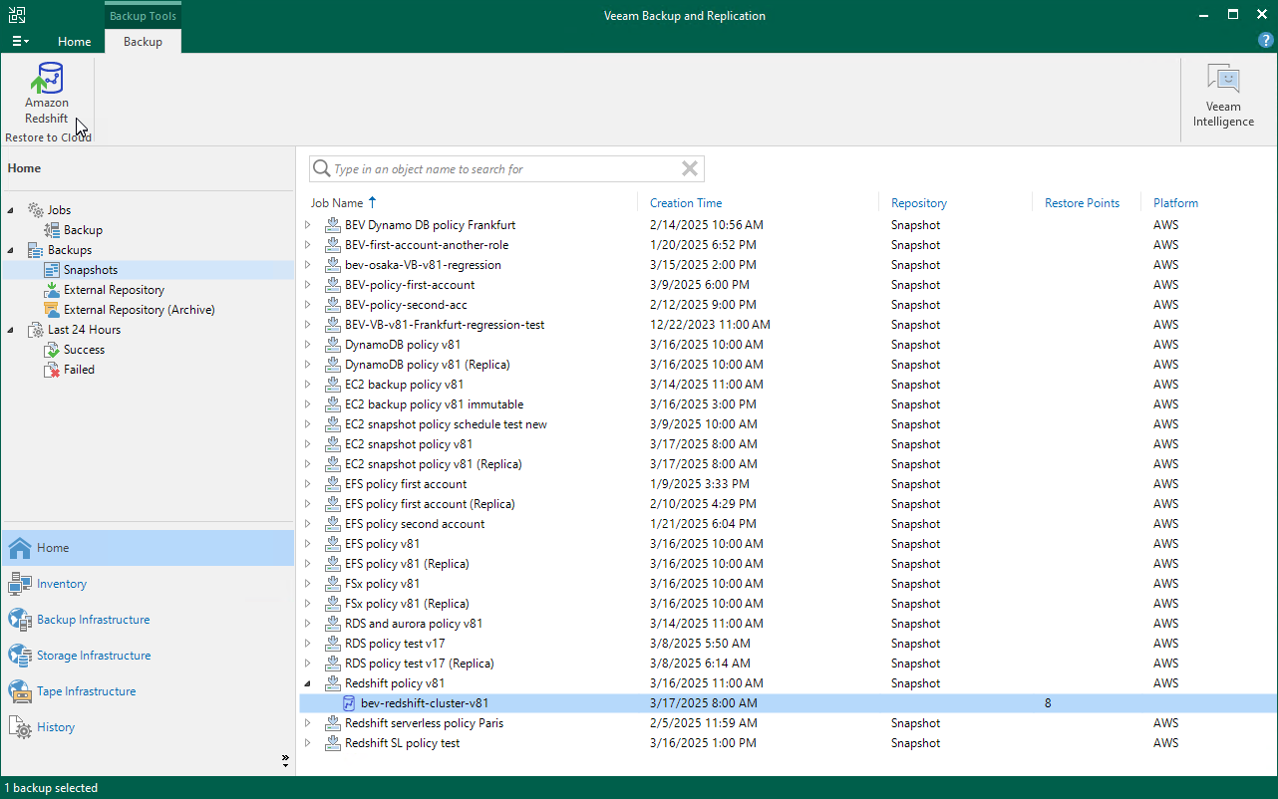Collapse the Backups tree node

[12, 250]
